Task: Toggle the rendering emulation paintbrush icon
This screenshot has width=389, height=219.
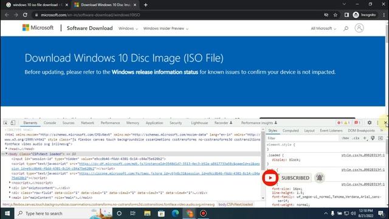Action: 373,138
